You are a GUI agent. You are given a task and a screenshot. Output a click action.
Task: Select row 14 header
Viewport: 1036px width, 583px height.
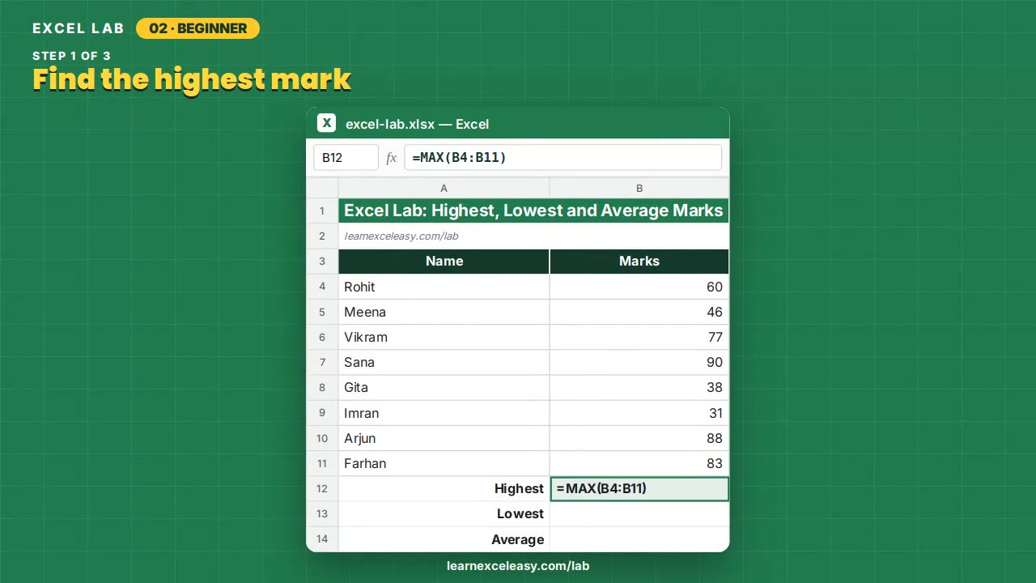click(x=322, y=539)
